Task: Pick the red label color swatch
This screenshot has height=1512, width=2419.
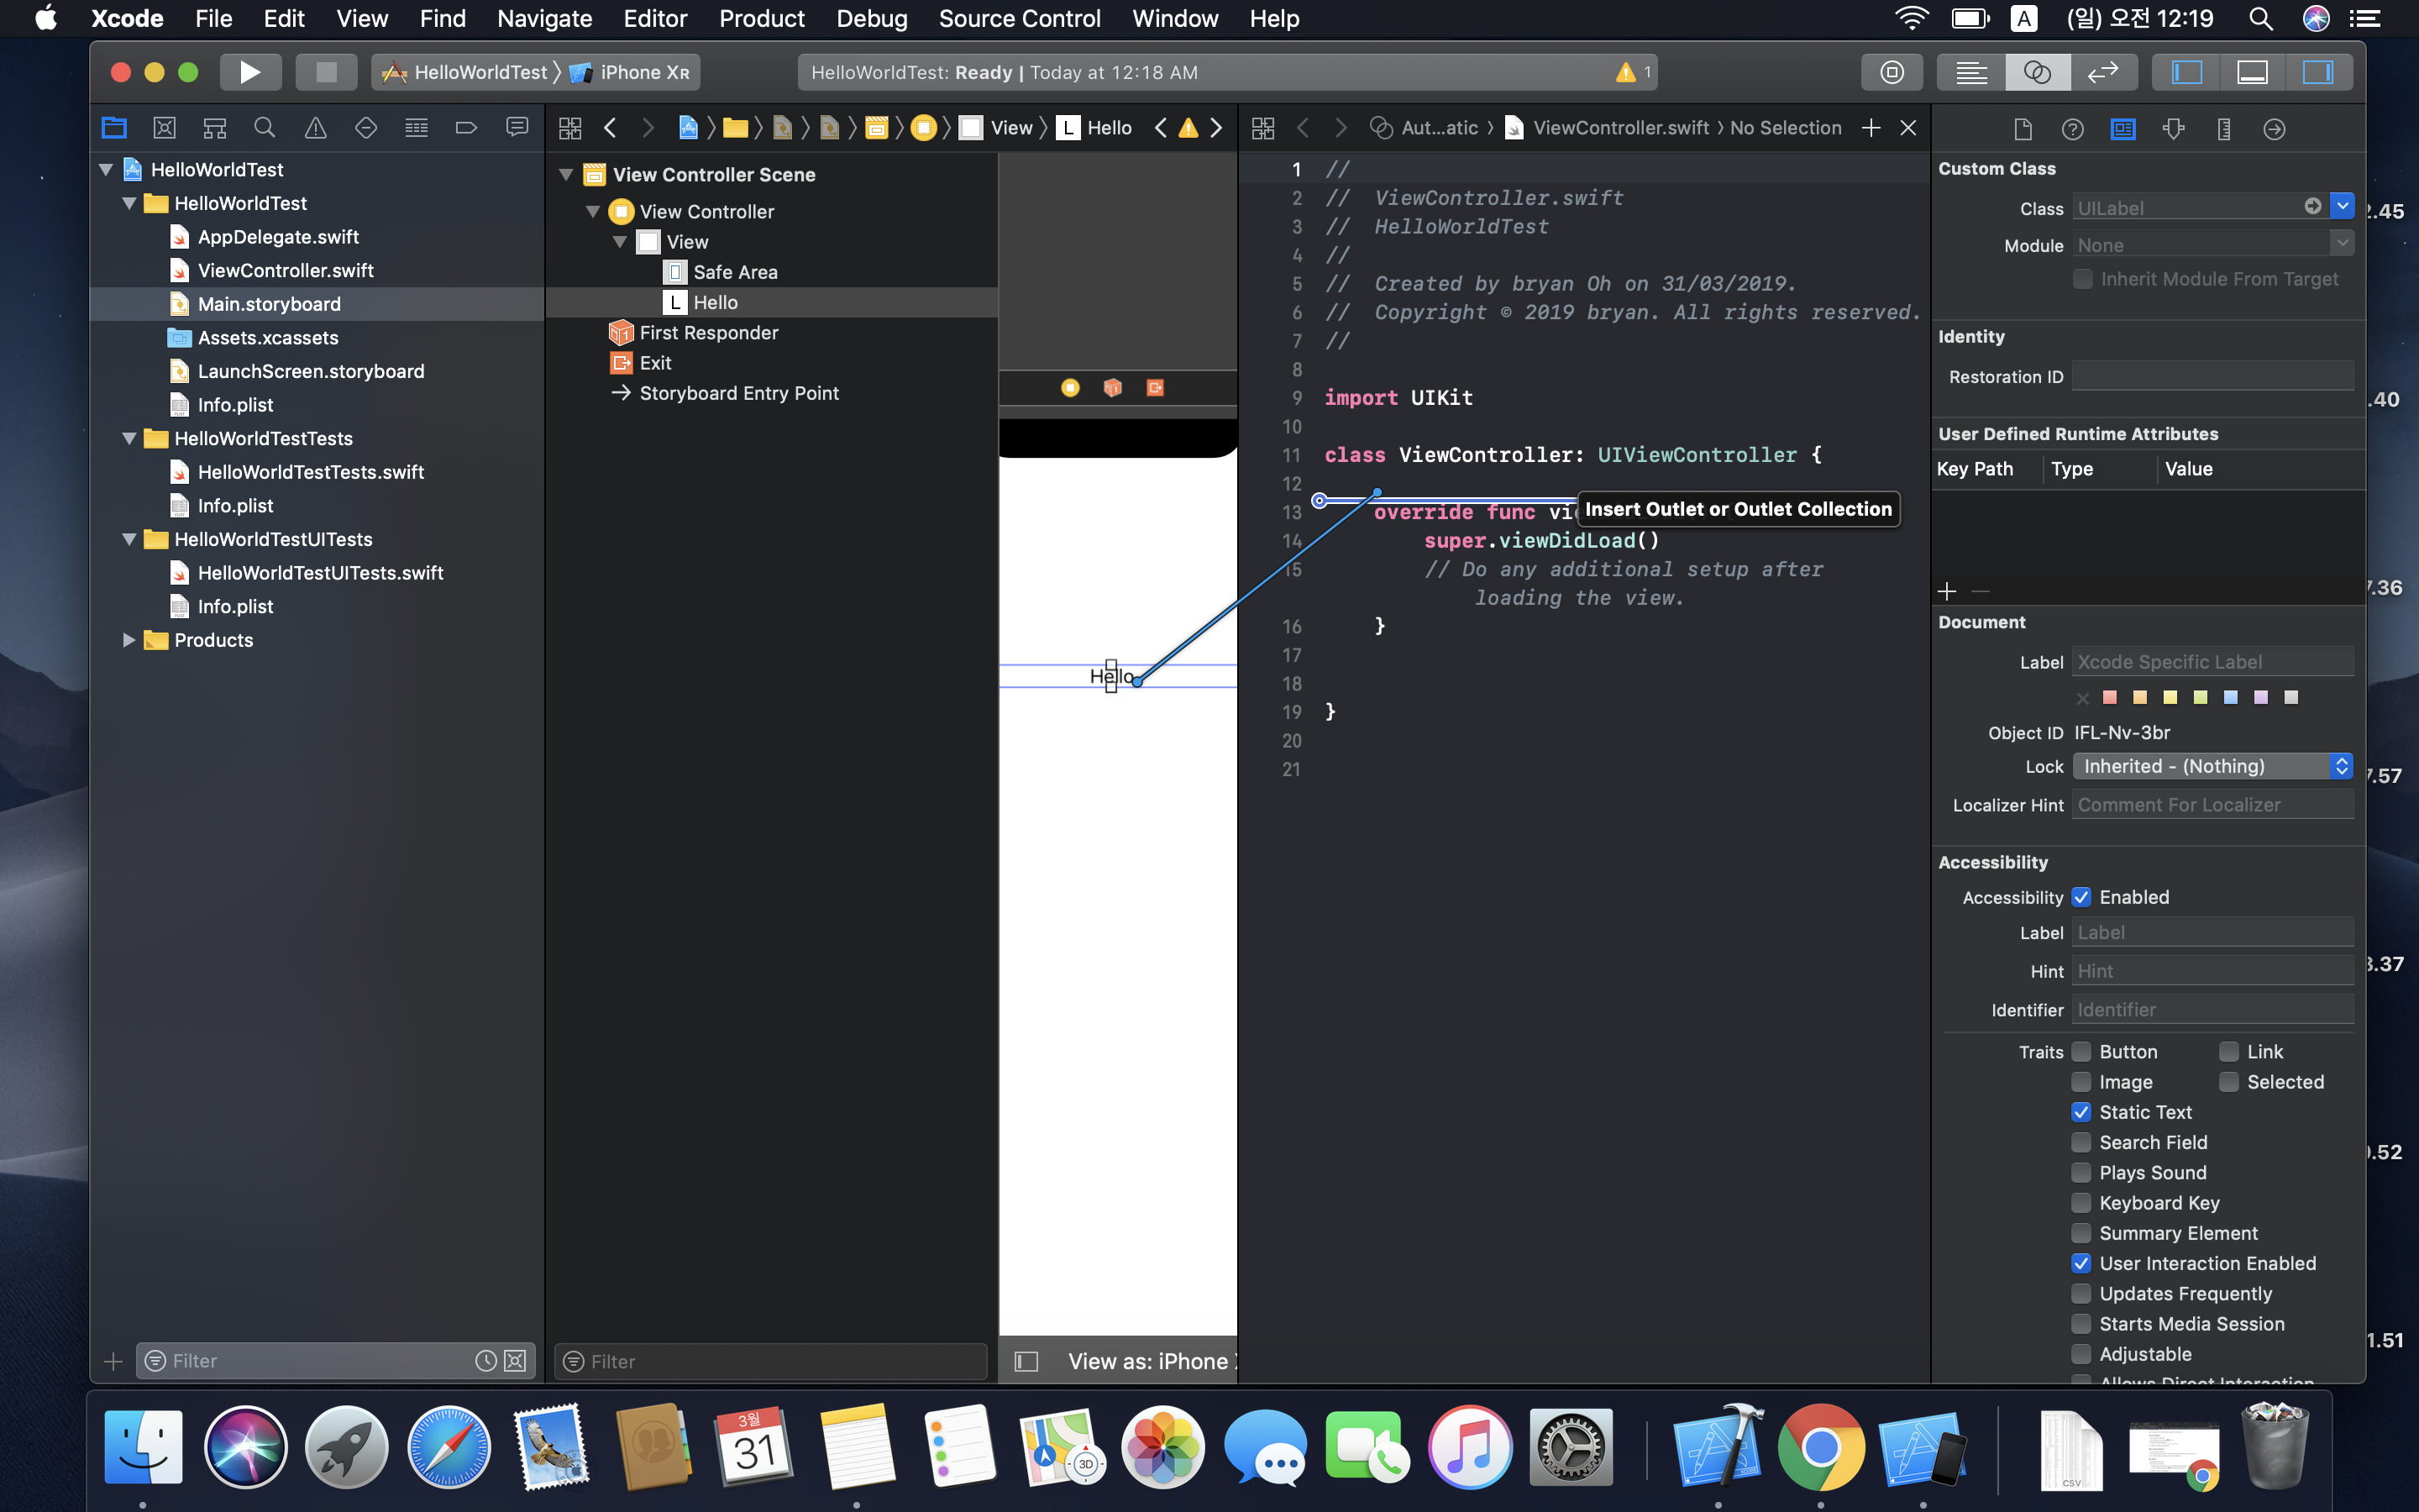Action: pyautogui.click(x=2110, y=697)
